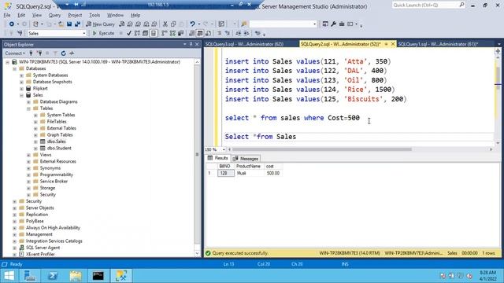Expand the Flipkart database node
This screenshot has width=504, height=283.
pyautogui.click(x=21, y=89)
